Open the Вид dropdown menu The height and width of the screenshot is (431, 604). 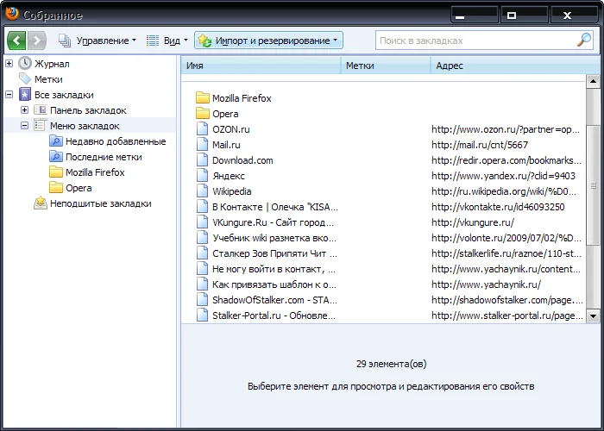[x=167, y=41]
